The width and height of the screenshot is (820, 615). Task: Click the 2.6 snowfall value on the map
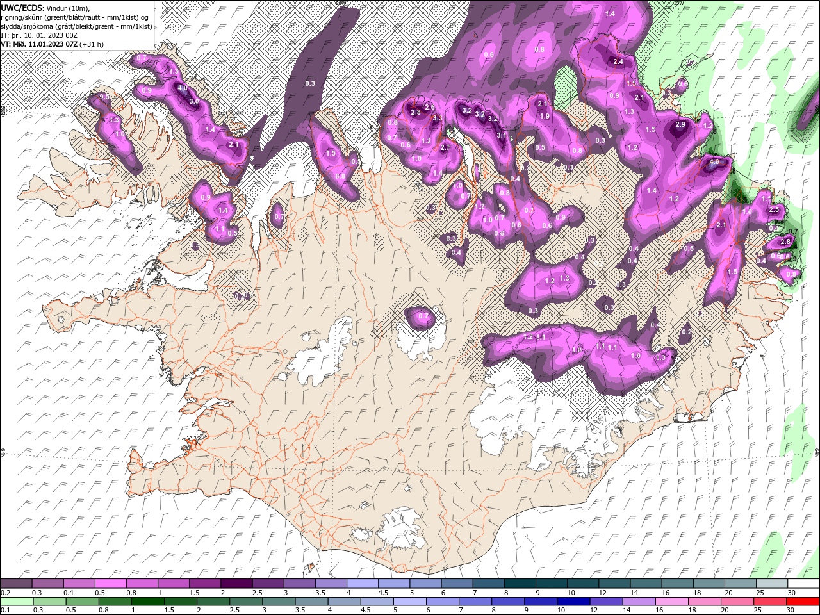tap(430, 107)
